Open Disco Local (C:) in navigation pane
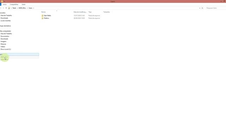 (6, 49)
